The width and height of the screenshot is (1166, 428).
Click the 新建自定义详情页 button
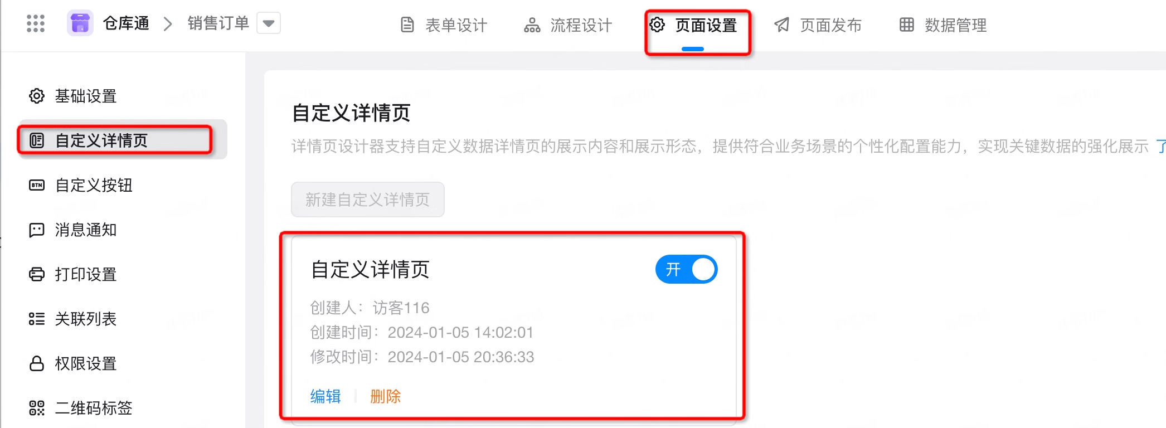click(x=368, y=200)
